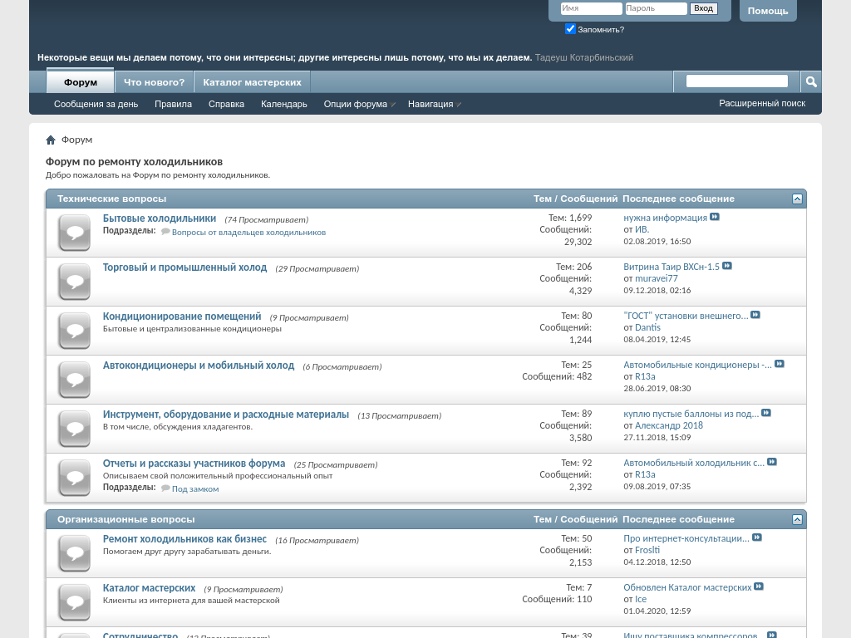Switch to the Что нового? tab
This screenshot has height=638, width=851.
pyautogui.click(x=154, y=82)
